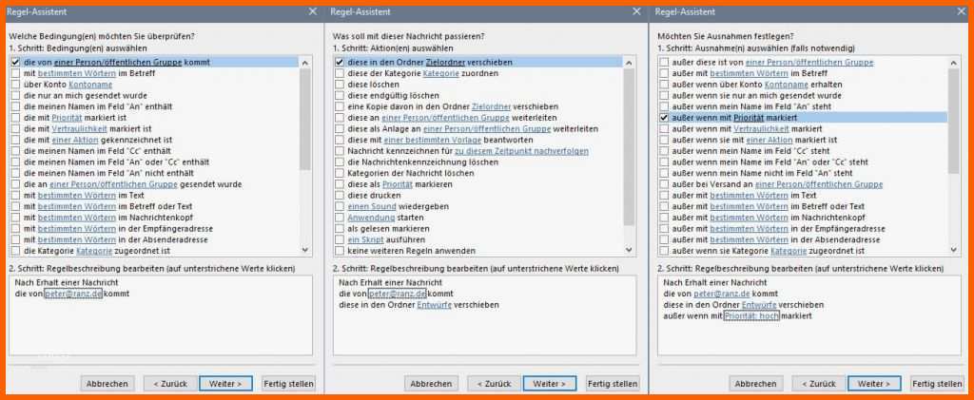
Task: Check "die nur an mich gesendet wurde" condition
Action: tap(15, 96)
